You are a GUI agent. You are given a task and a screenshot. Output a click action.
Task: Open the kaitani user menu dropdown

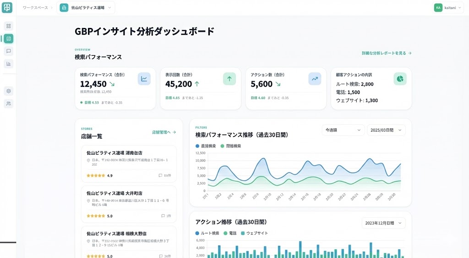pos(448,8)
